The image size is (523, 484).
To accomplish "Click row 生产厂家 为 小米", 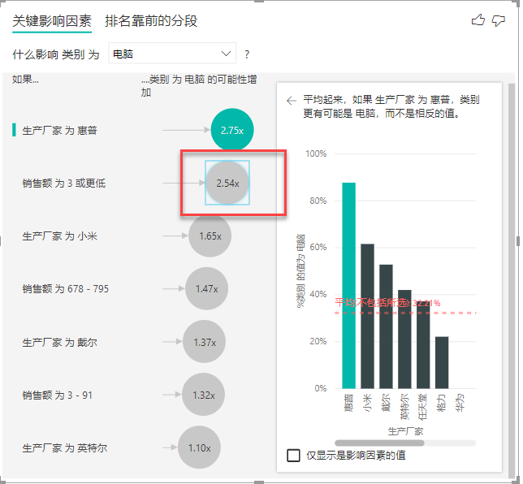I will coord(60,236).
